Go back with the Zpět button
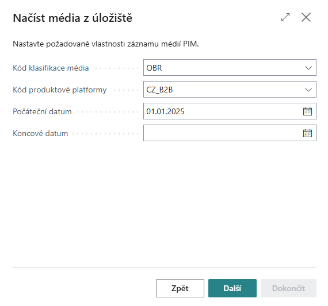The width and height of the screenshot is (328, 306). tap(180, 288)
